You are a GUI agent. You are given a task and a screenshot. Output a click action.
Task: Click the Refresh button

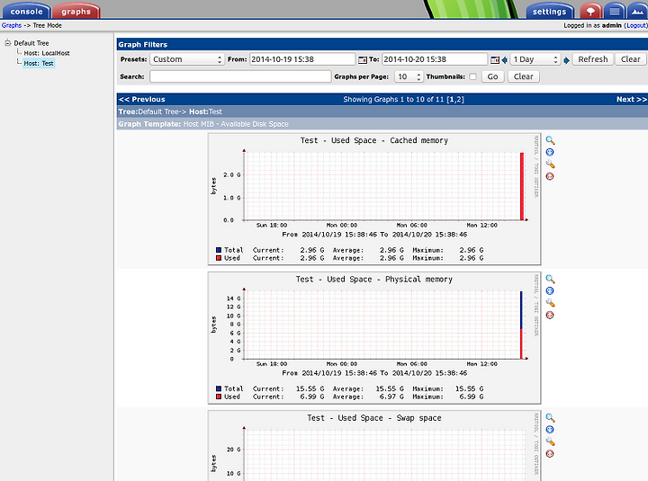tap(593, 59)
